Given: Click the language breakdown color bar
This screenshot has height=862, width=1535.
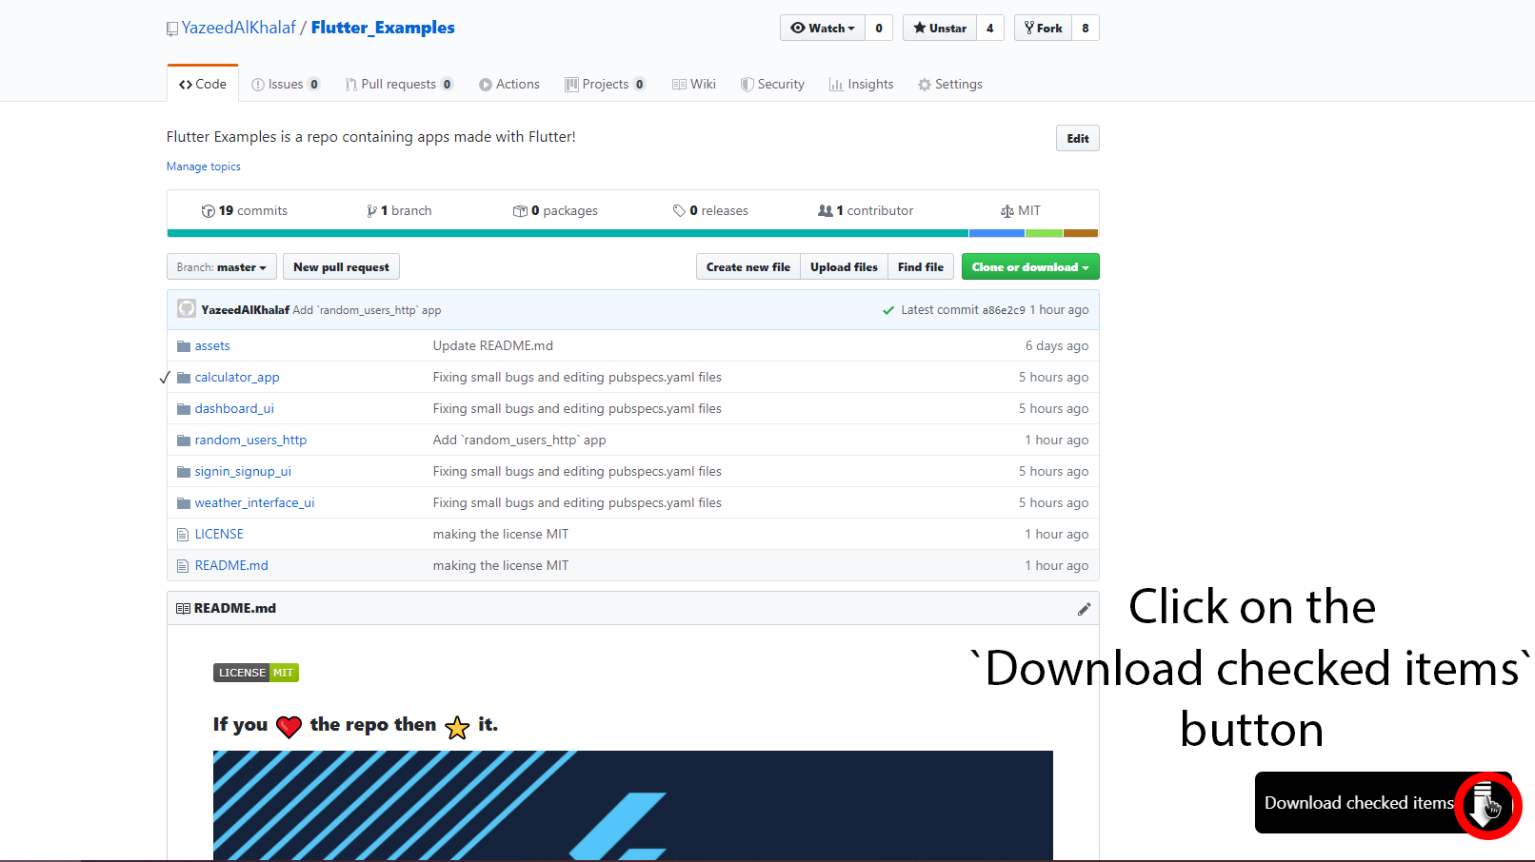Looking at the screenshot, I should pos(632,233).
